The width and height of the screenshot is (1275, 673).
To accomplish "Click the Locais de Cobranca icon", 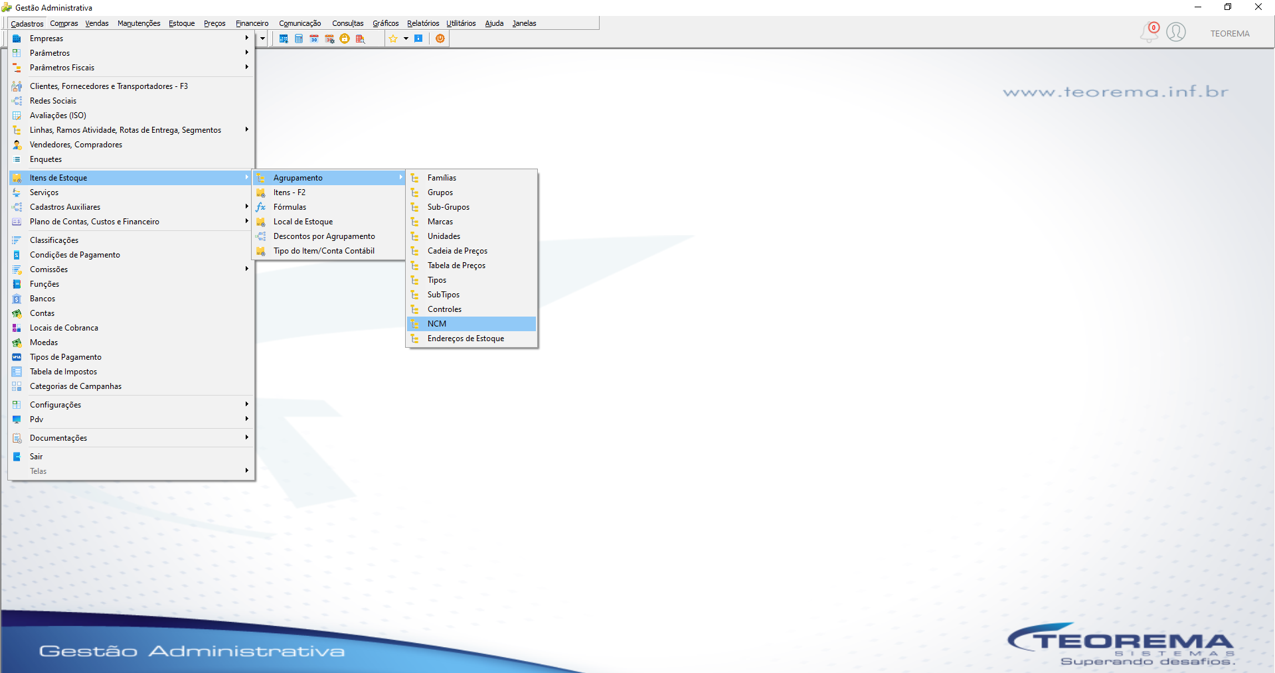I will (17, 328).
